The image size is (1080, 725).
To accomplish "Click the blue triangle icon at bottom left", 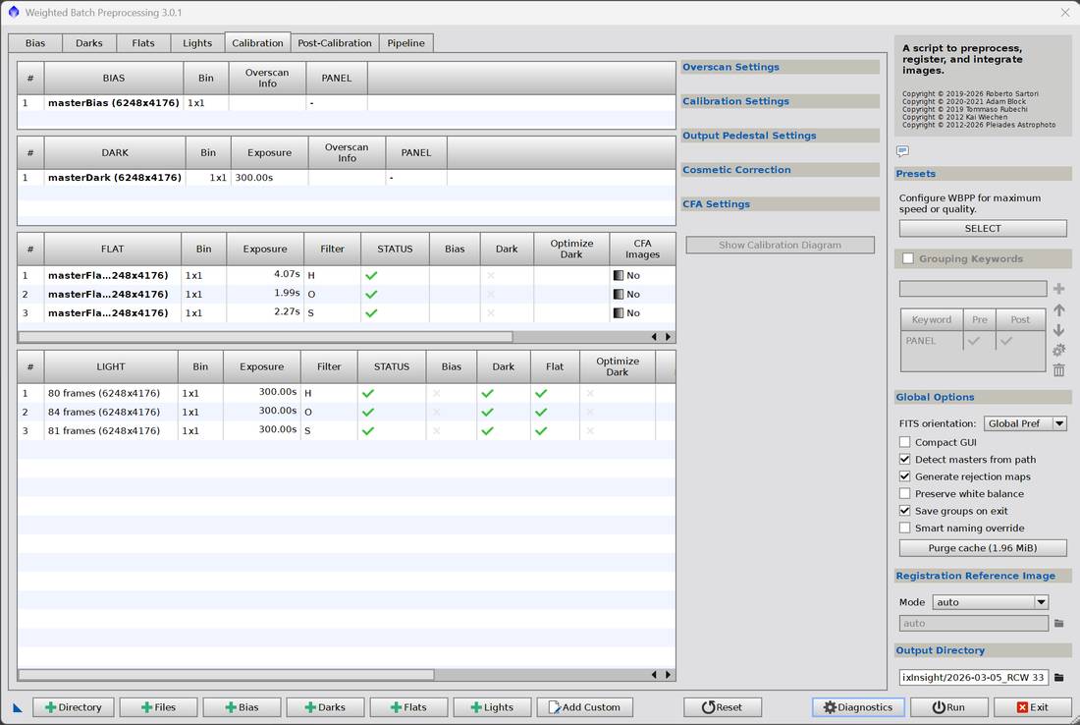I will [x=18, y=707].
